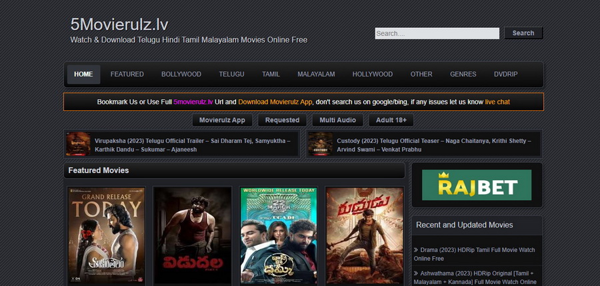Open the Custody teaser thumbnail
The width and height of the screenshot is (600, 286).
click(321, 144)
